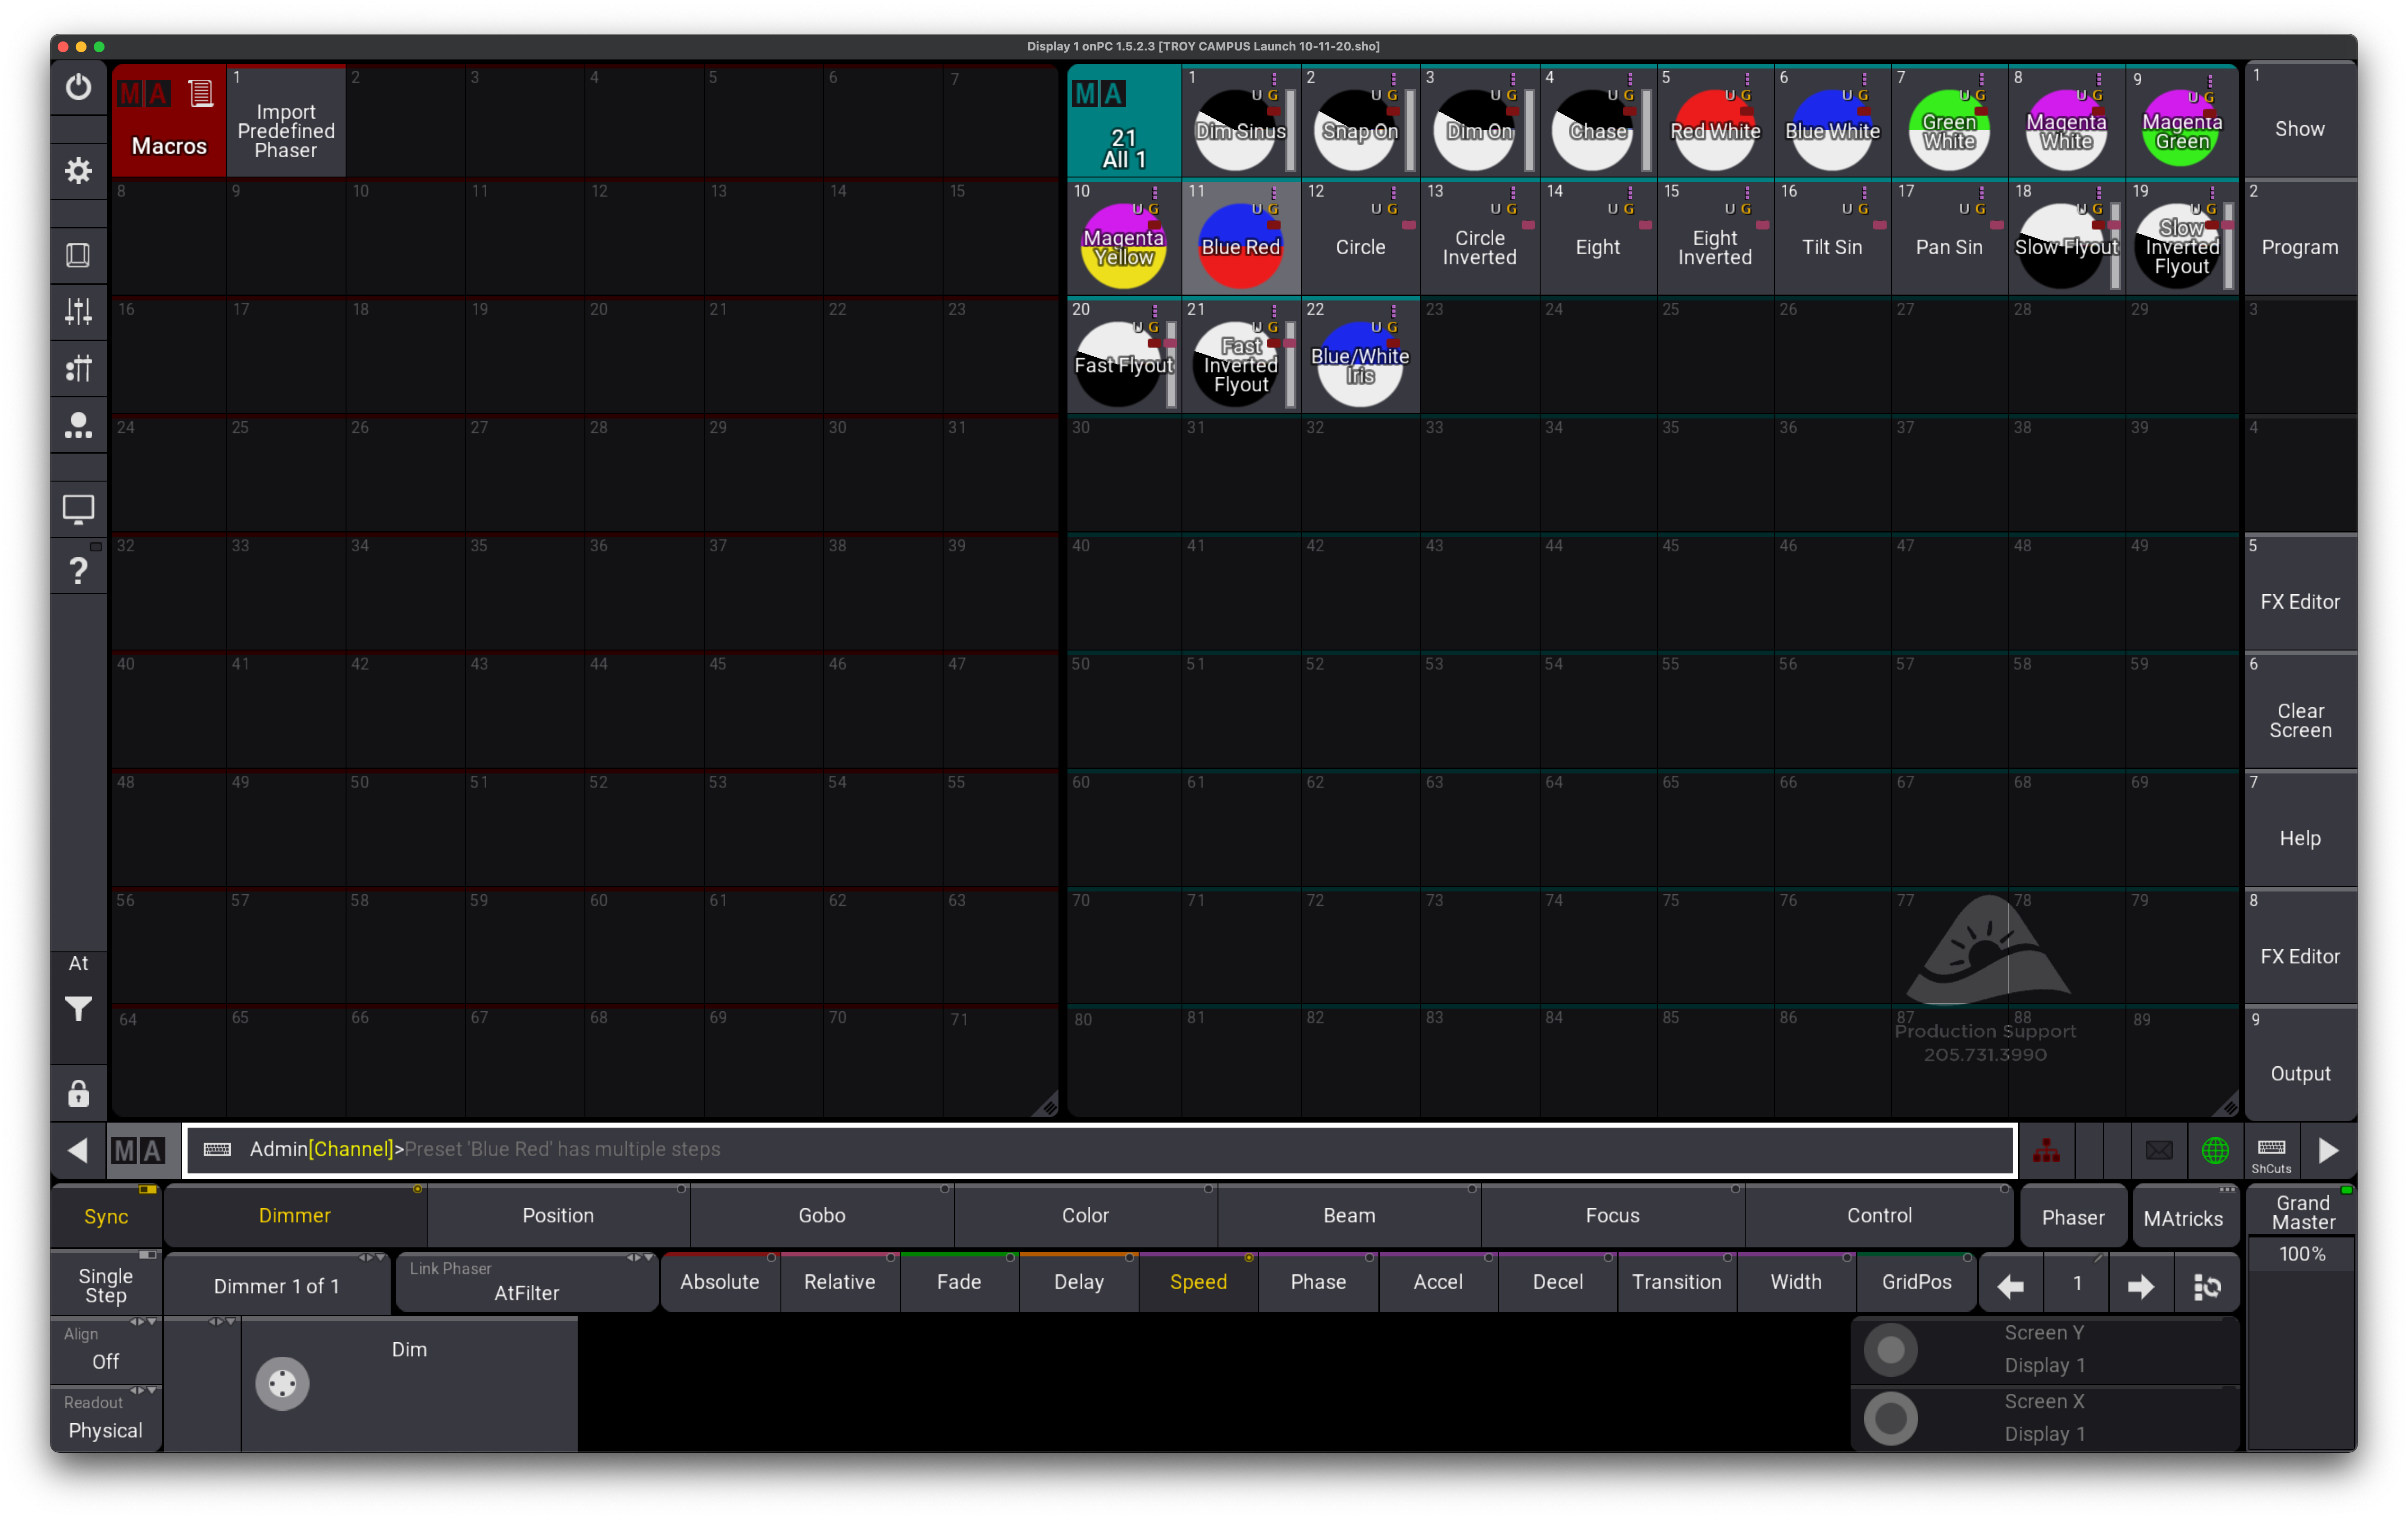
Task: Open the Align Off selector
Action: click(106, 1350)
